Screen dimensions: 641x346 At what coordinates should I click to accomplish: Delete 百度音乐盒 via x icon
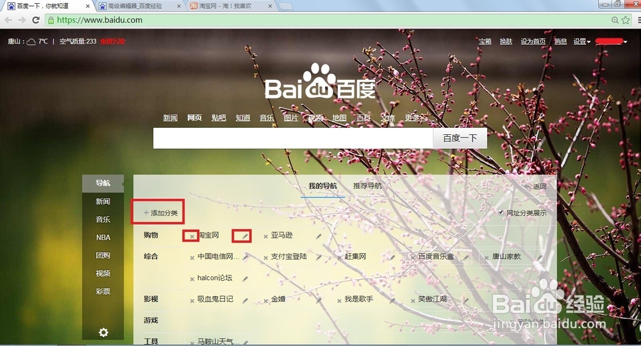click(x=413, y=258)
